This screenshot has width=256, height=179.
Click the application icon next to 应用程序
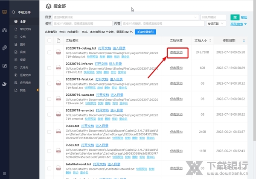click(x=16, y=83)
